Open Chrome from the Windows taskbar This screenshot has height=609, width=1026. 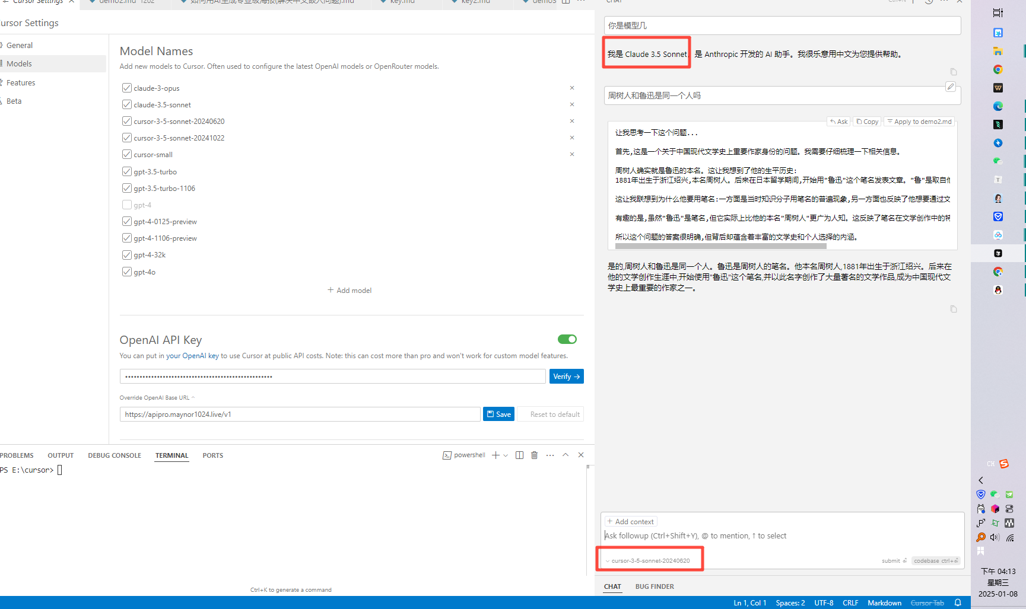[998, 69]
